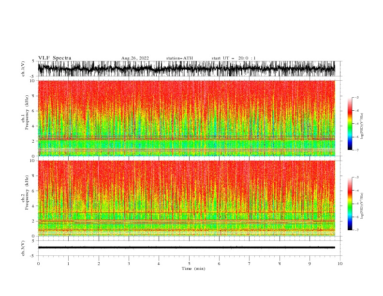The width and height of the screenshot is (383, 296).
Task: Click time axis tick label '2'
Action: coord(99,264)
